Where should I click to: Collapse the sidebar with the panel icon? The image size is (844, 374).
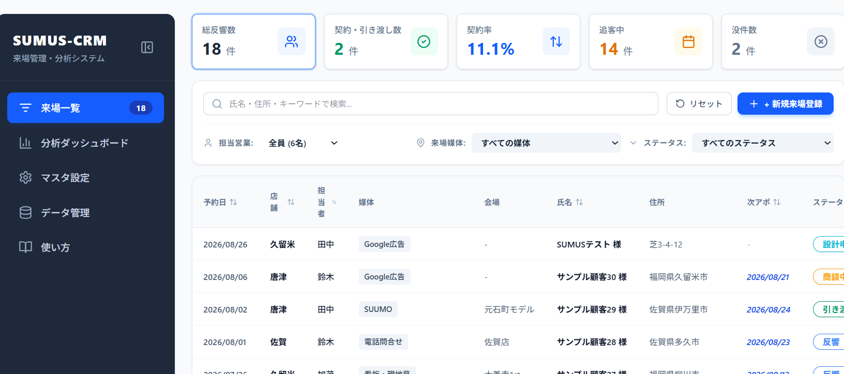147,48
